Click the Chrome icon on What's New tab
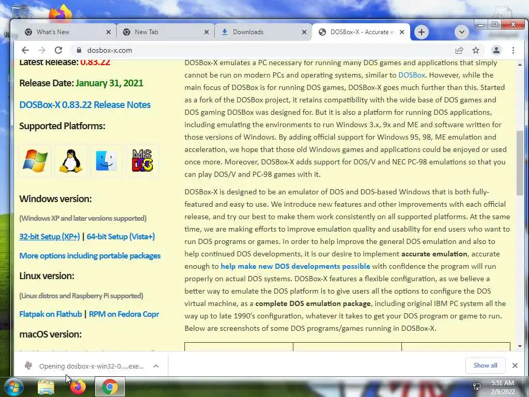The height and width of the screenshot is (397, 529). tap(29, 32)
